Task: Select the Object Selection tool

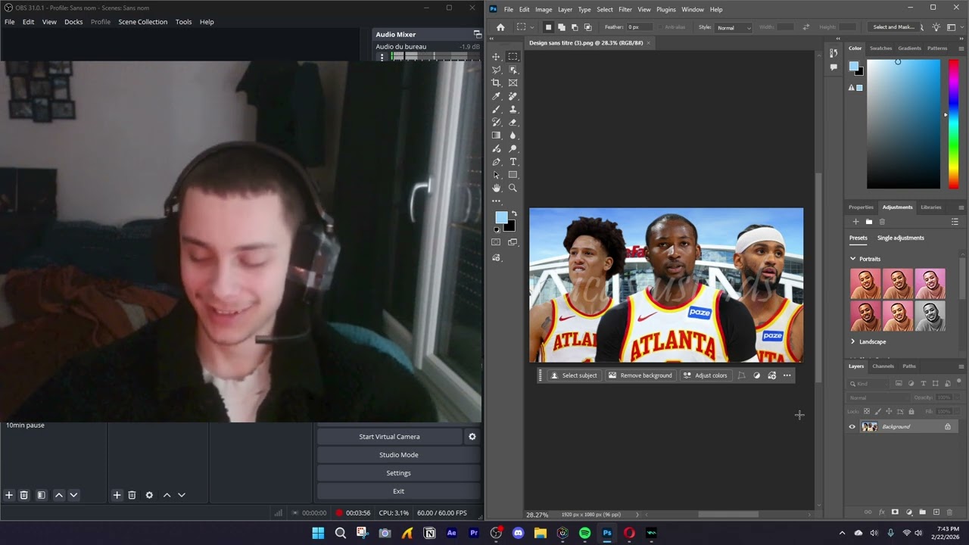Action: 513,70
